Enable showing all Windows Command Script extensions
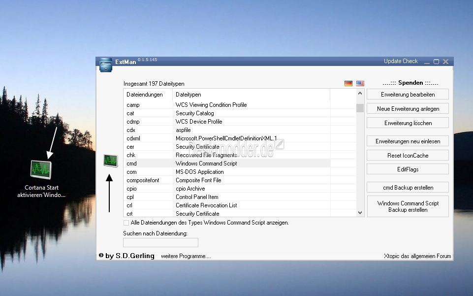Screen dimensions: 473x296 tap(126, 223)
